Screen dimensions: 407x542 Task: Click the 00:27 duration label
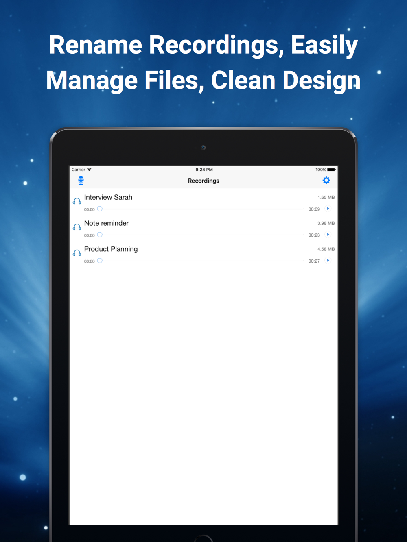pos(314,261)
